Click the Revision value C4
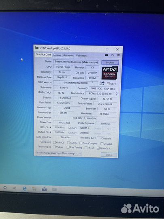This screenshot has width=164, height=219. [x=92, y=67]
